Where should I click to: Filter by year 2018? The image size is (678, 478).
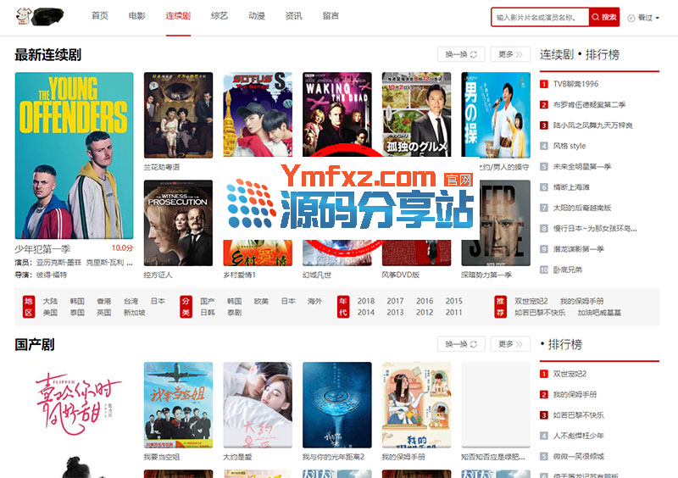(x=366, y=301)
